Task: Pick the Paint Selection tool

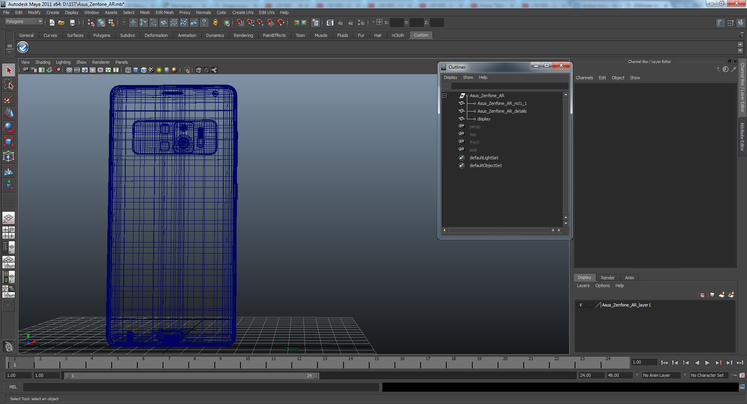Action: 9,99
